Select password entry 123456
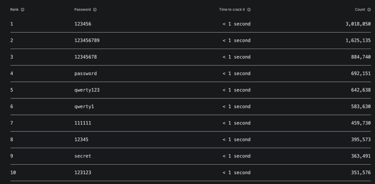Viewport: 375px width, 184px height. (x=83, y=24)
